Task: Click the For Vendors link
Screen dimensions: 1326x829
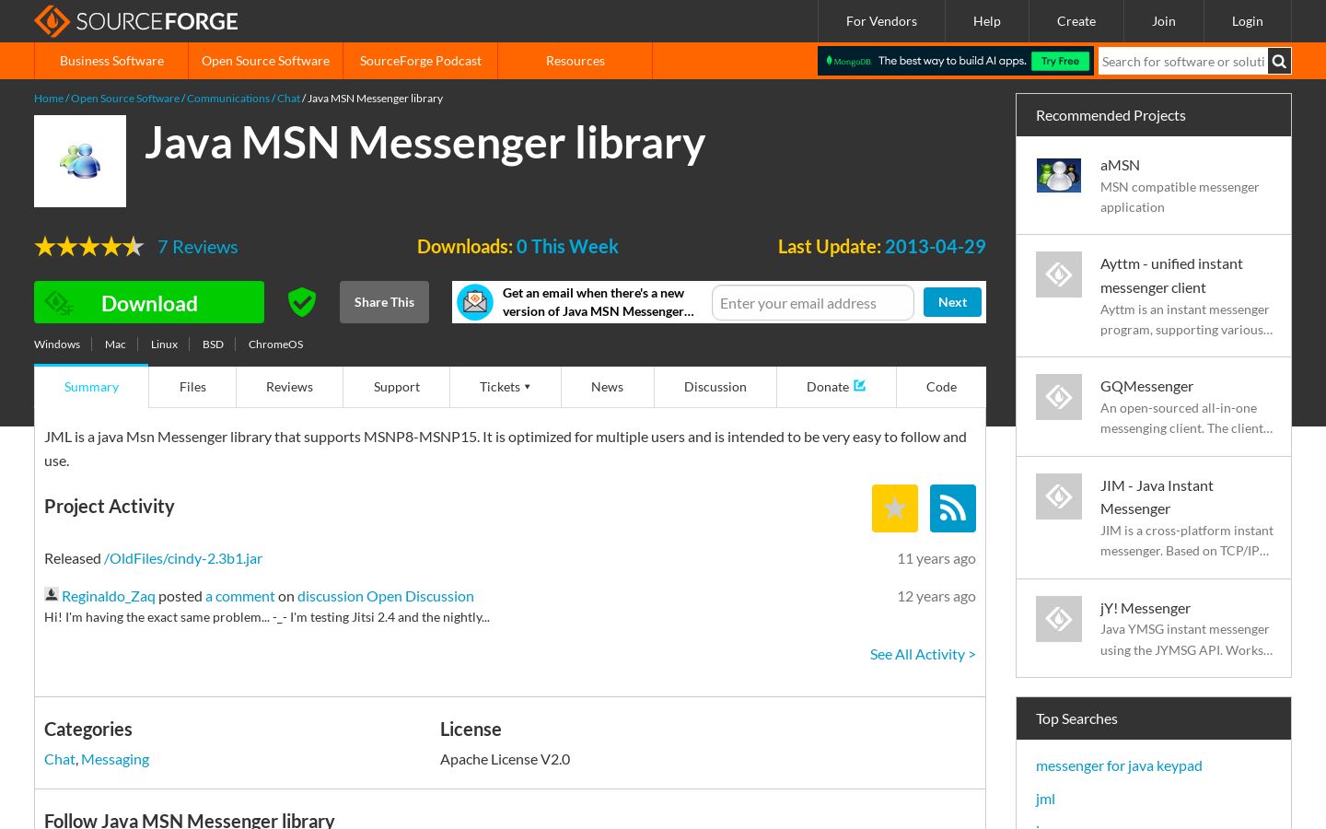Action: point(881,21)
